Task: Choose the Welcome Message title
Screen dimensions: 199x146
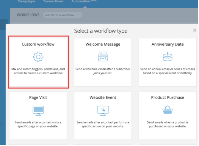Action: [x=103, y=44]
